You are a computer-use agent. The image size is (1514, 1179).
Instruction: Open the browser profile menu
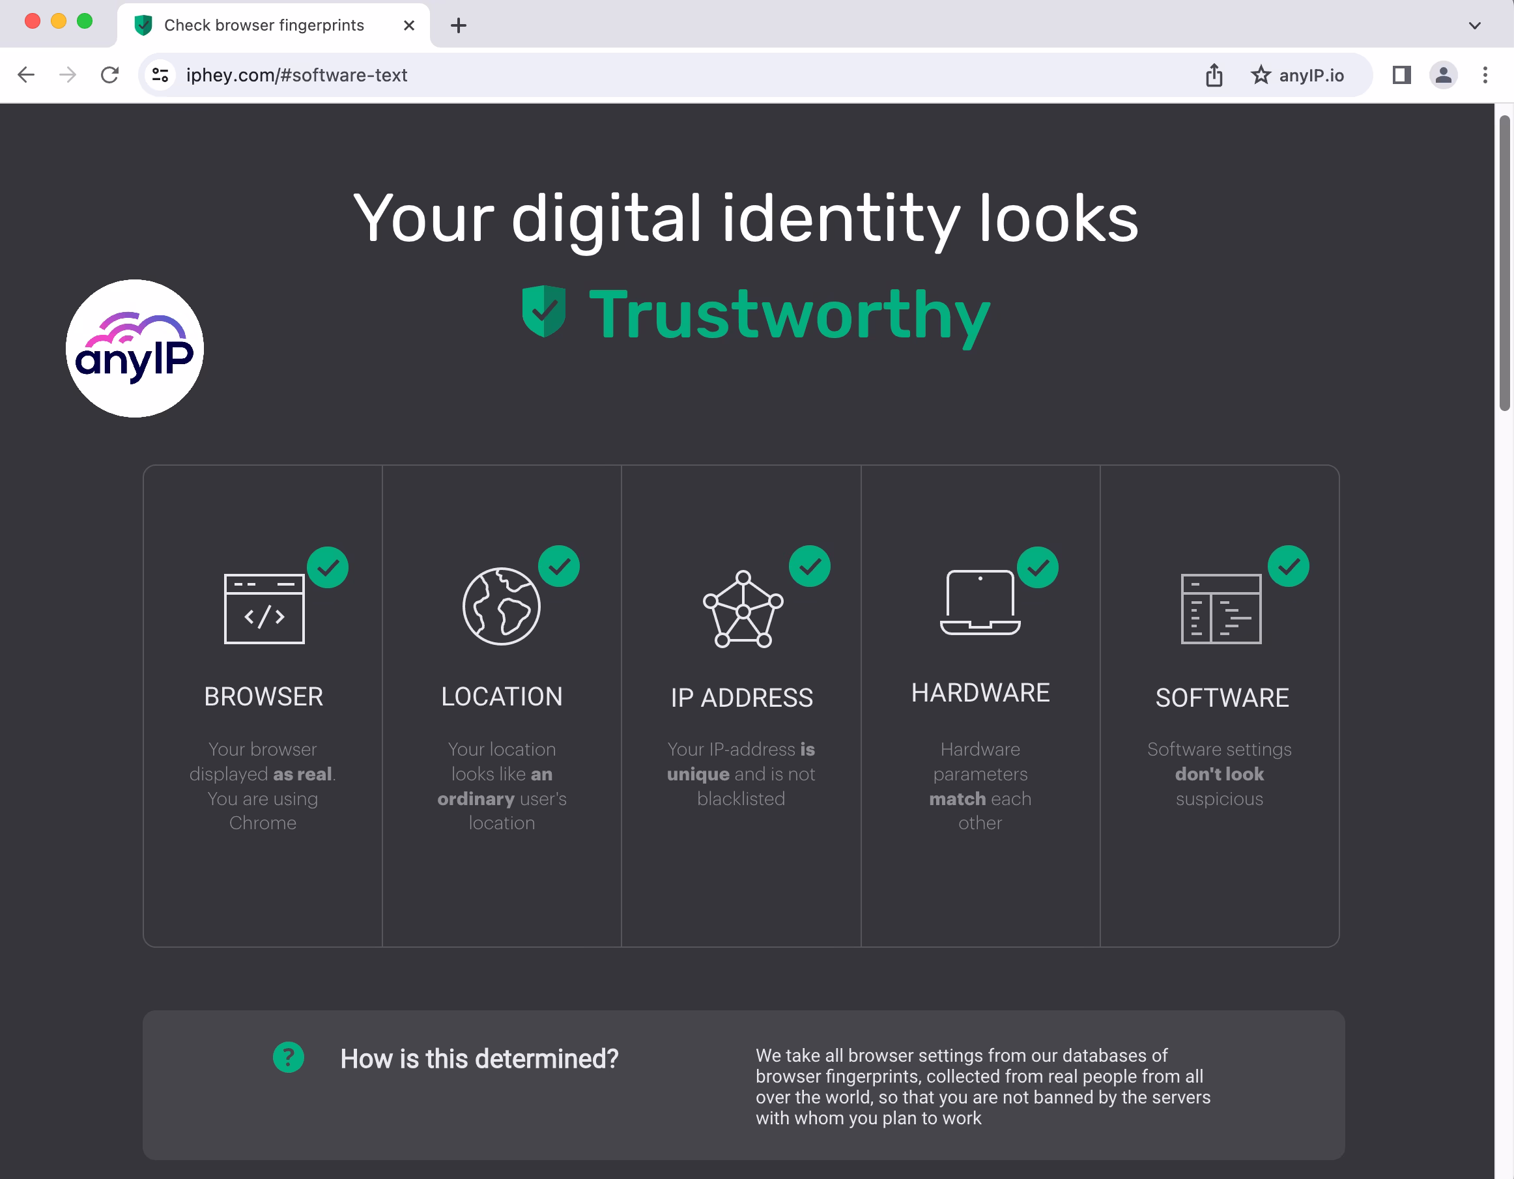[1442, 75]
